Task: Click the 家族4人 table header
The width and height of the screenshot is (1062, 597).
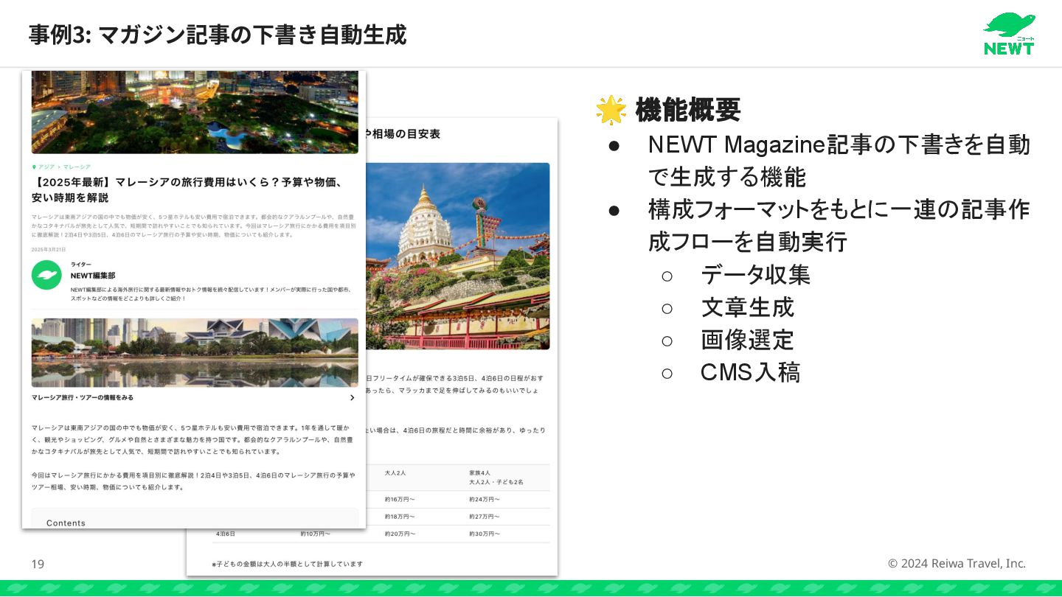Action: tap(479, 472)
